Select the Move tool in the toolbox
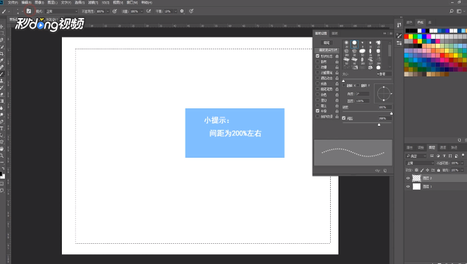 [x=2, y=26]
